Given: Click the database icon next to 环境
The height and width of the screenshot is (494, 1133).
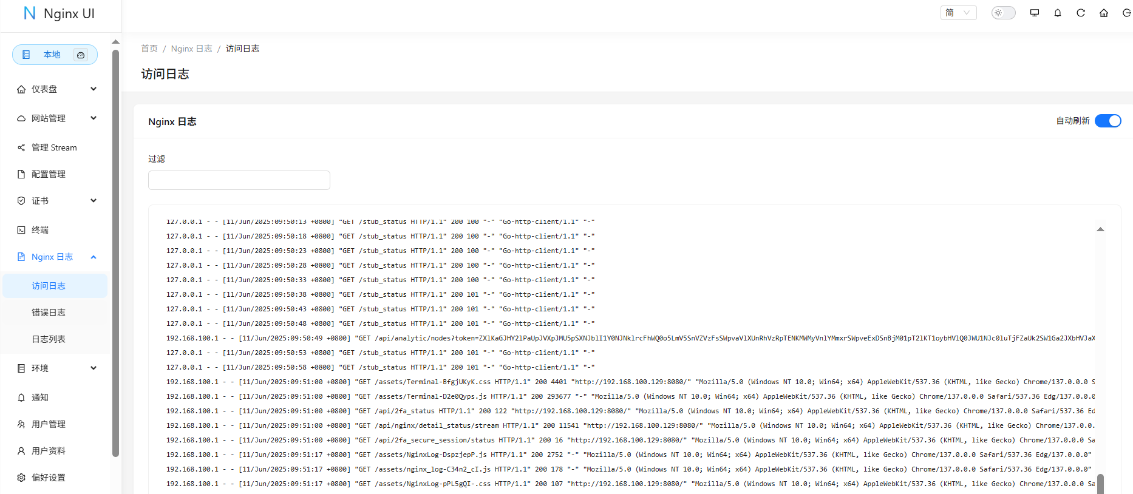Looking at the screenshot, I should click(x=21, y=368).
